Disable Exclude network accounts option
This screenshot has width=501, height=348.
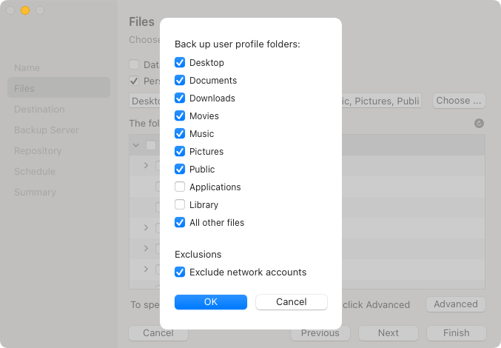point(180,272)
